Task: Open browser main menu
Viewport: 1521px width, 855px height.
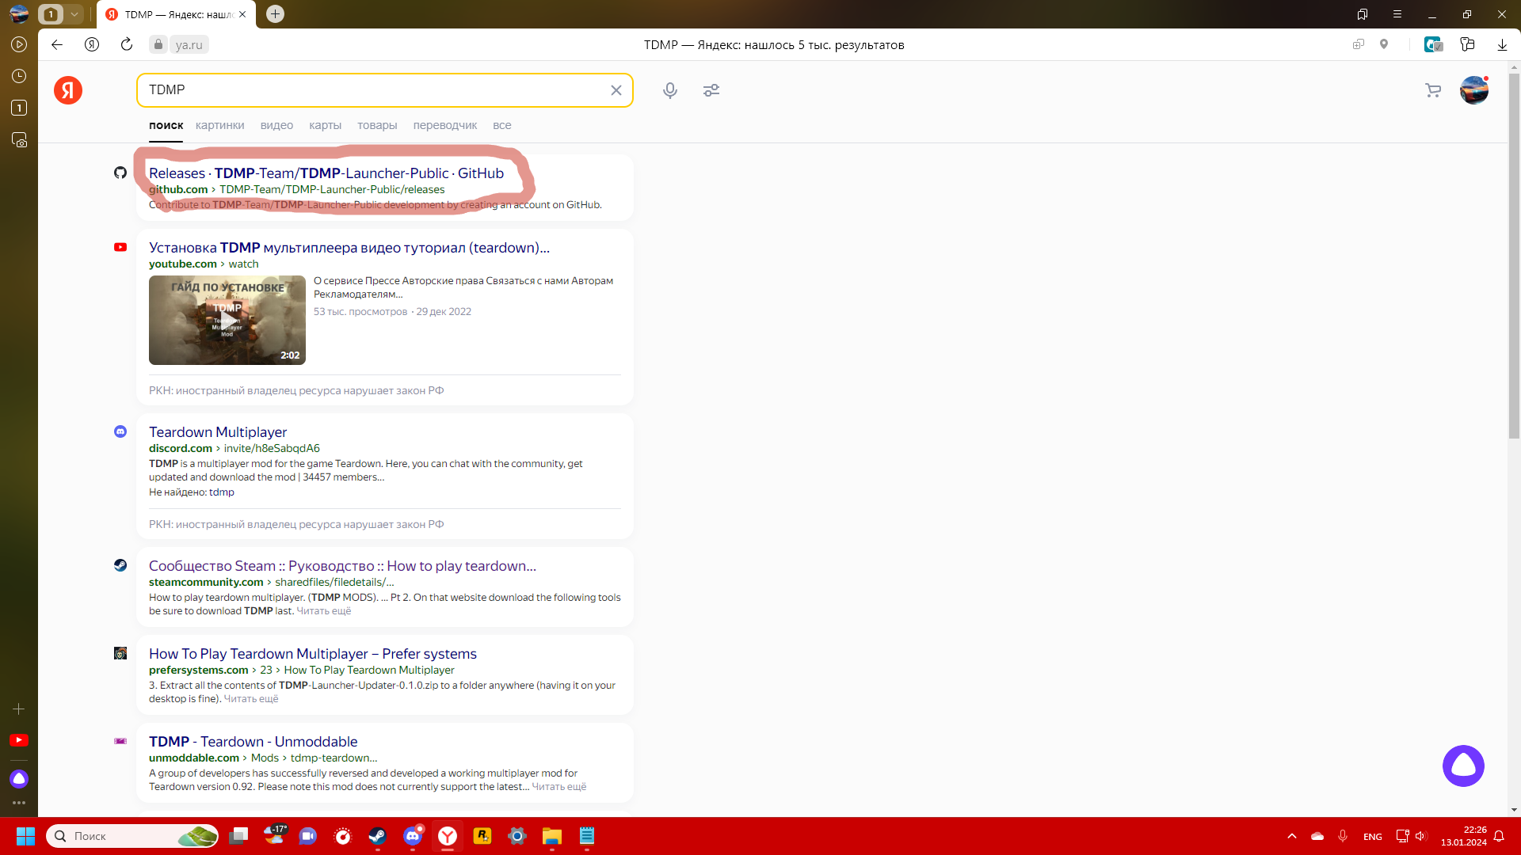Action: [1397, 14]
